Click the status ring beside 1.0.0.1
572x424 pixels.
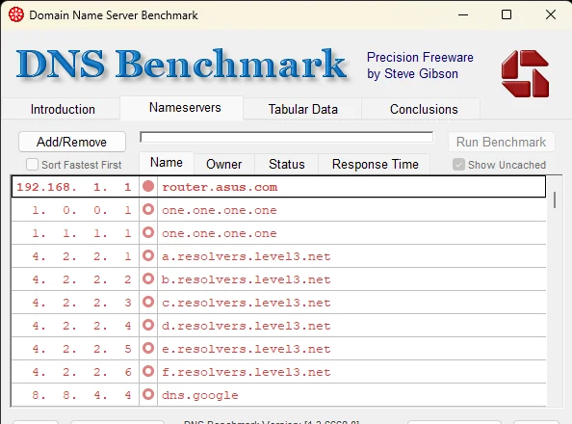(x=148, y=210)
